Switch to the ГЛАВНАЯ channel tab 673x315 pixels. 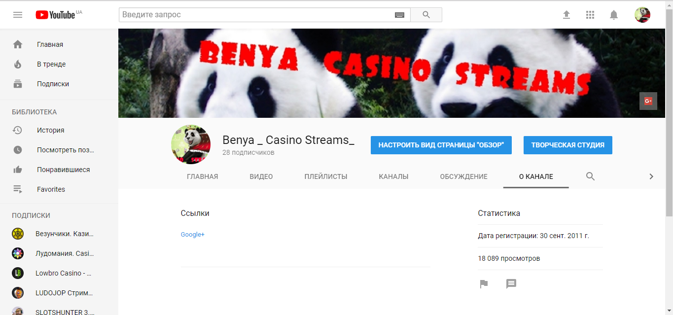coord(203,176)
